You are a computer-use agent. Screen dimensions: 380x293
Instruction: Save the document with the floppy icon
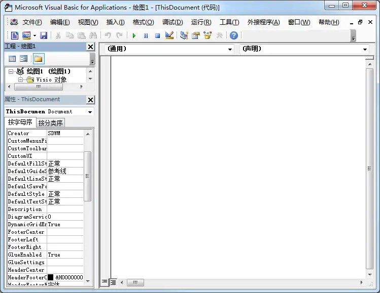(x=44, y=35)
